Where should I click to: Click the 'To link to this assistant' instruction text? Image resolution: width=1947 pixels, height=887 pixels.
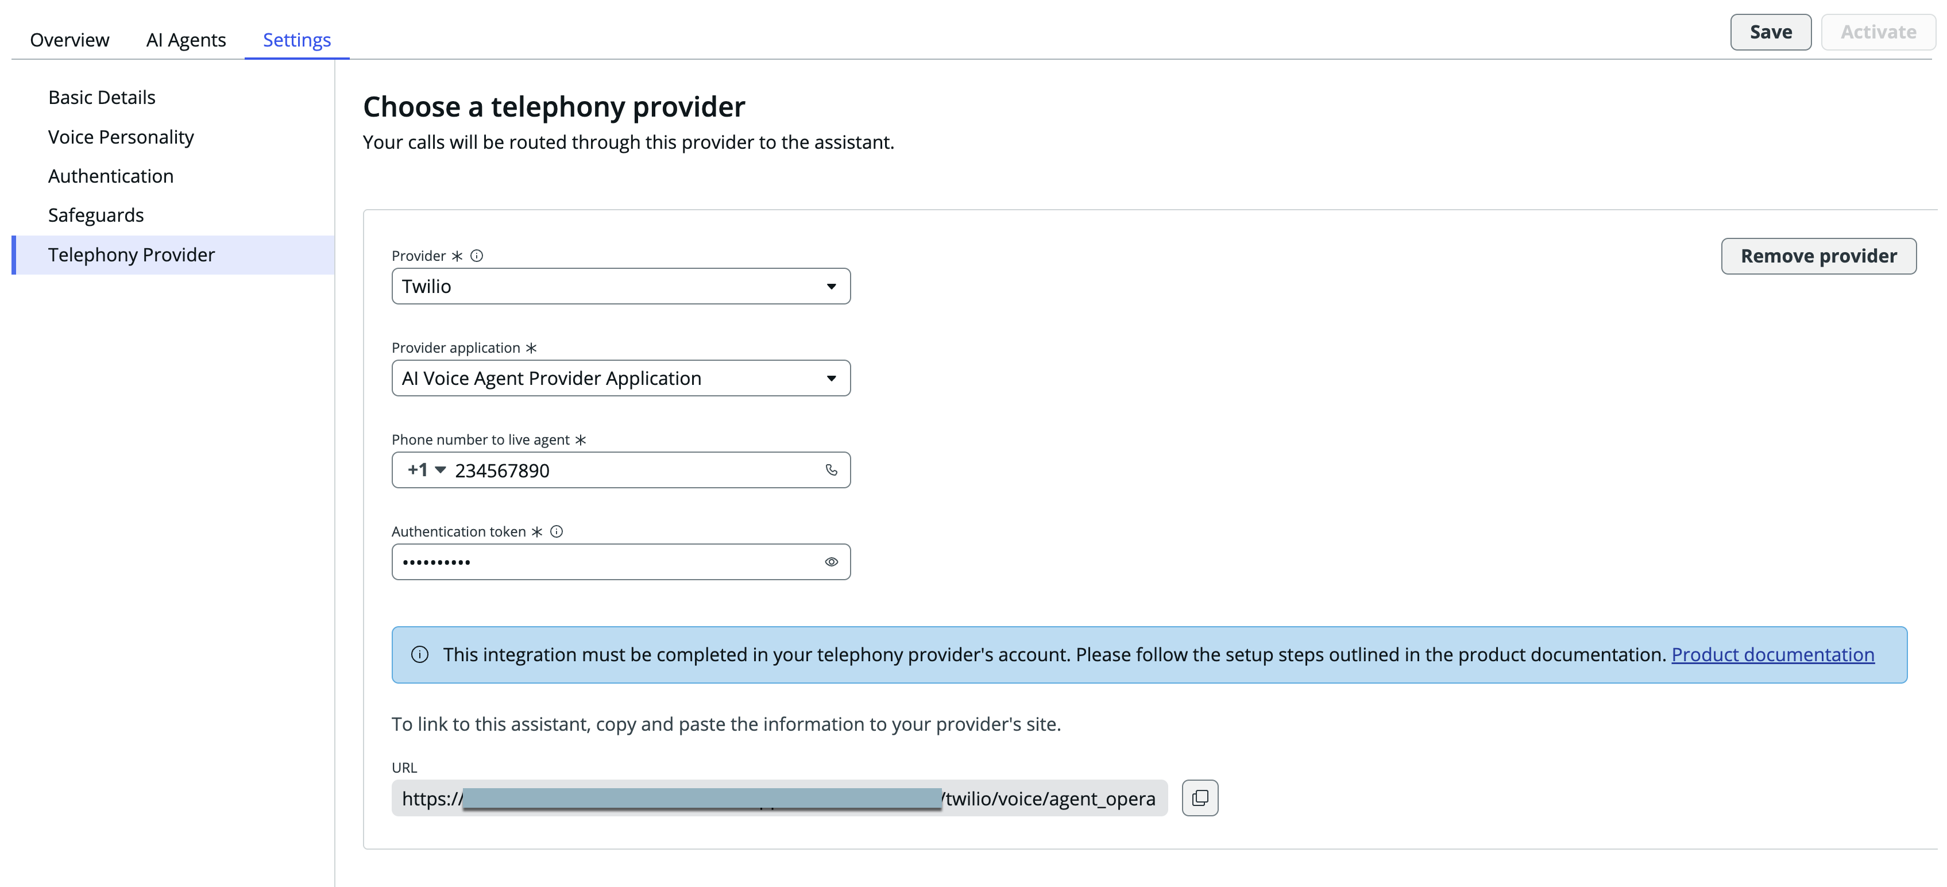coord(725,724)
